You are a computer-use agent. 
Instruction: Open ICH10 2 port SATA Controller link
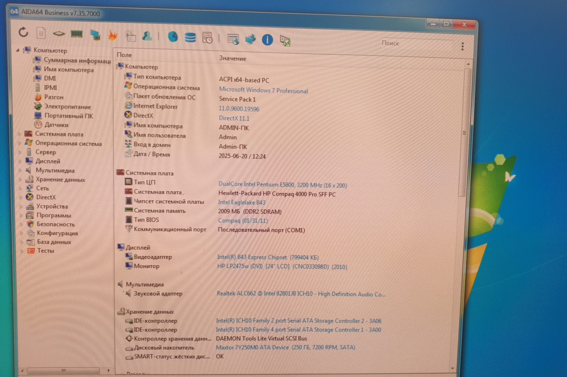coord(299,321)
